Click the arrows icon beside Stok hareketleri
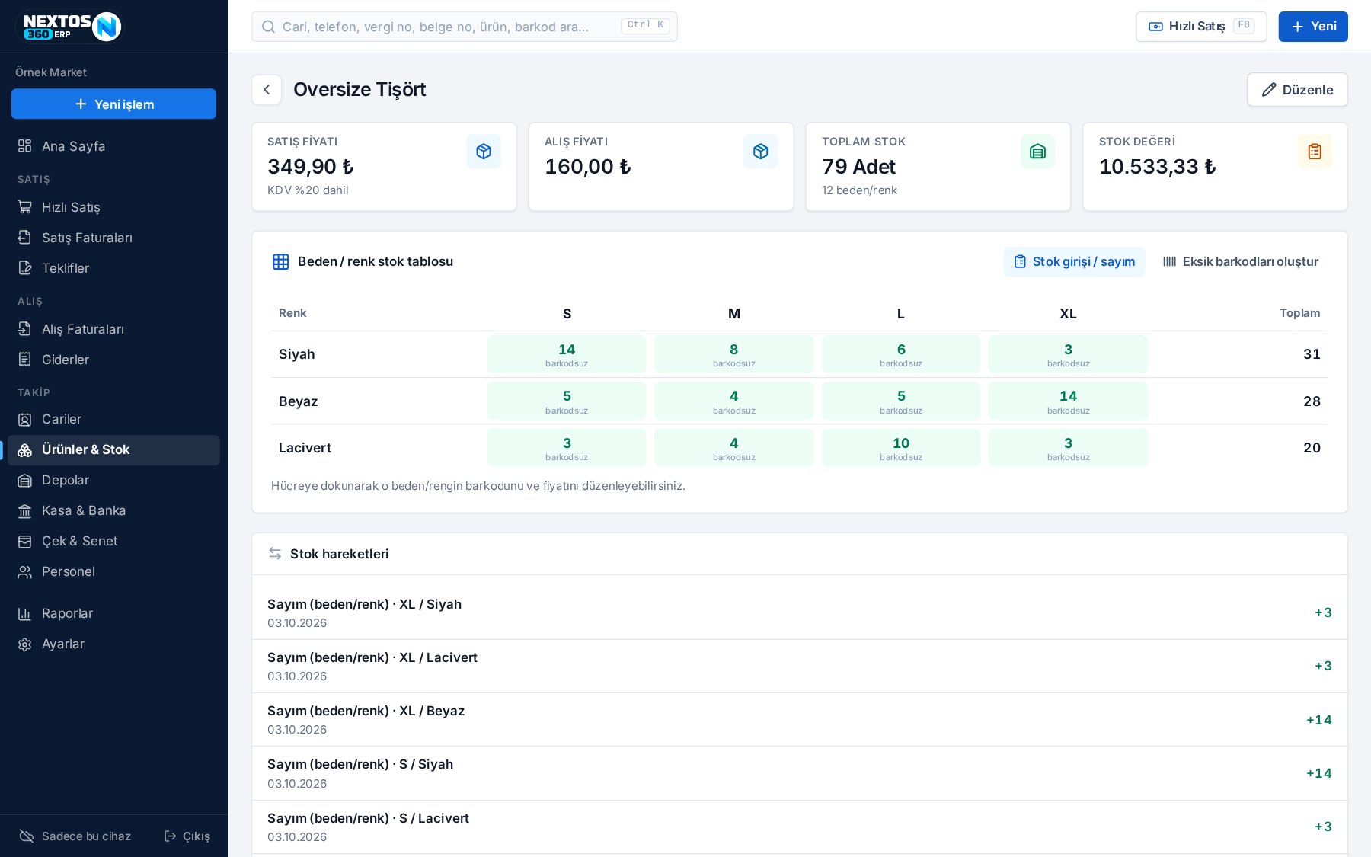The width and height of the screenshot is (1371, 857). (x=275, y=554)
